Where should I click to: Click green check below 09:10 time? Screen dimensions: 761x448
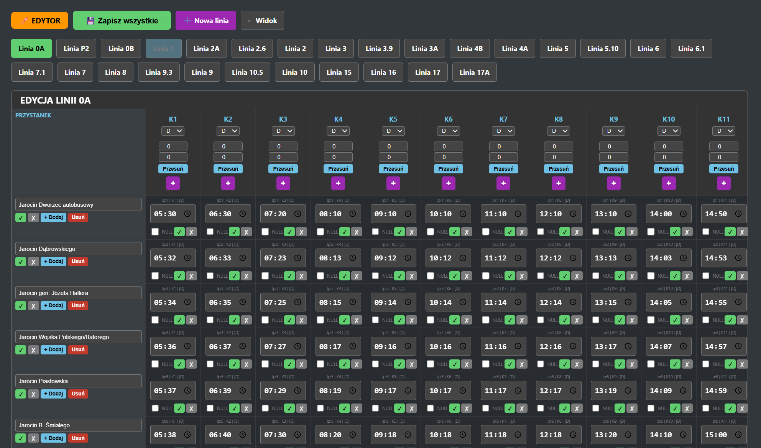pyautogui.click(x=399, y=232)
